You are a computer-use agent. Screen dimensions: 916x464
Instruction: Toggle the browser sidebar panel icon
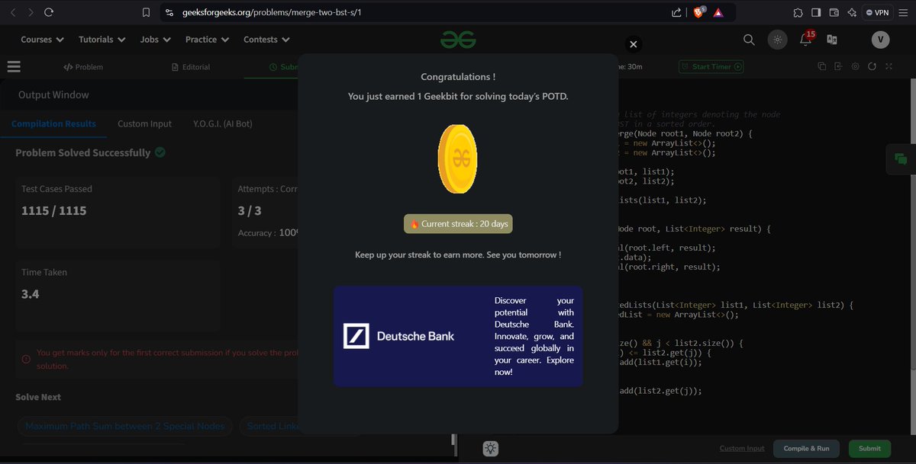pyautogui.click(x=816, y=12)
